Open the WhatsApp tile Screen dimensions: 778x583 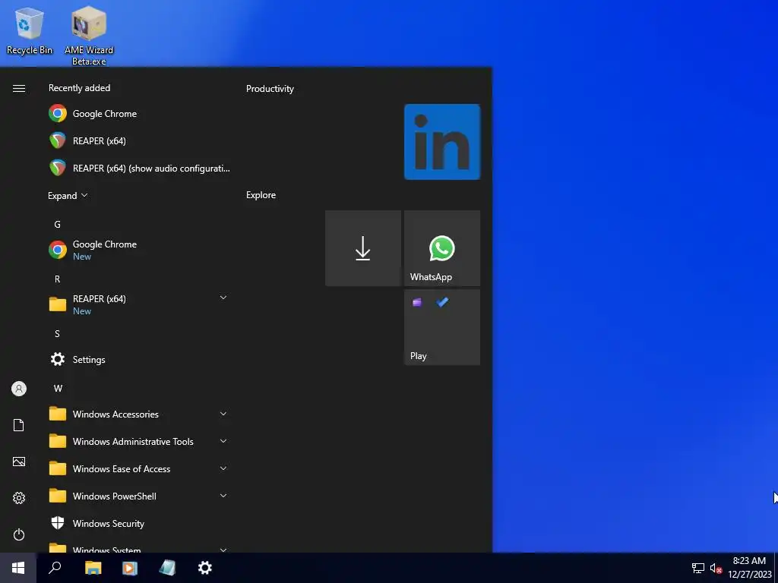(442, 248)
